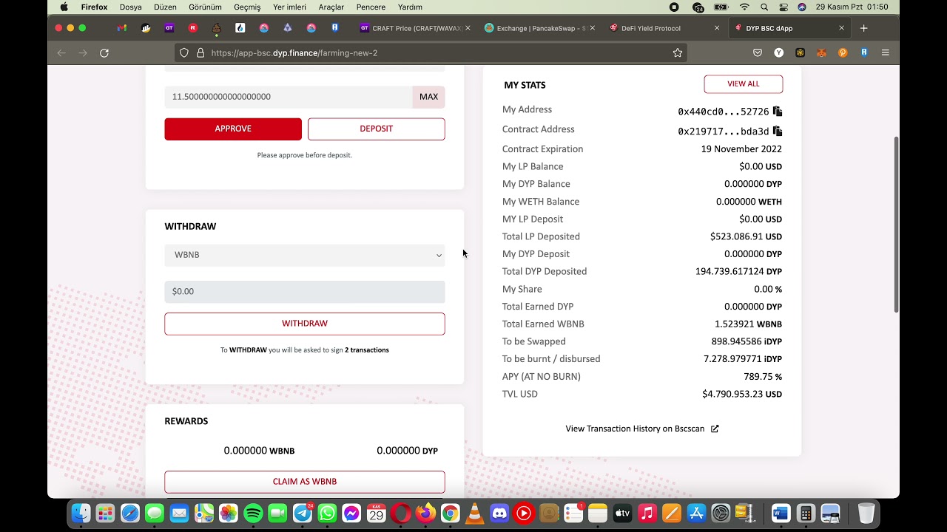Click the WITHDRAW button

pyautogui.click(x=305, y=324)
